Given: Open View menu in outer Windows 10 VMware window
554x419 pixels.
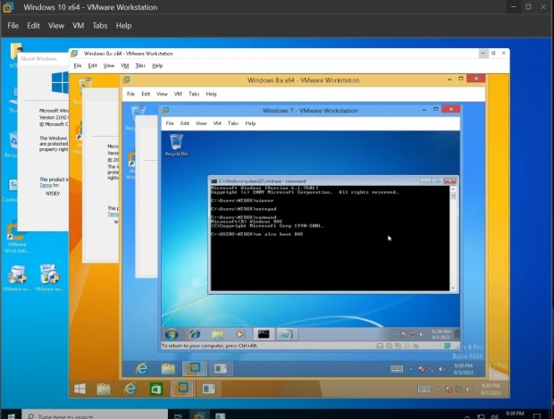Looking at the screenshot, I should [x=56, y=25].
